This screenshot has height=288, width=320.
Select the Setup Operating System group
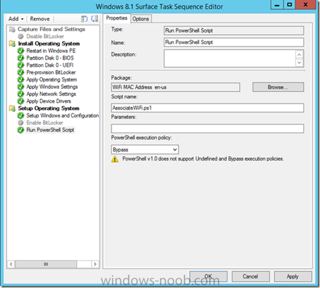pos(49,108)
